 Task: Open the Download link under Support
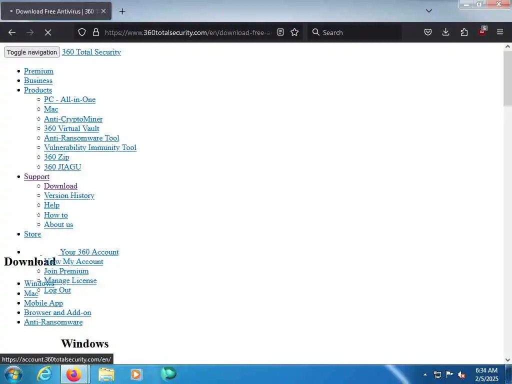[60, 186]
